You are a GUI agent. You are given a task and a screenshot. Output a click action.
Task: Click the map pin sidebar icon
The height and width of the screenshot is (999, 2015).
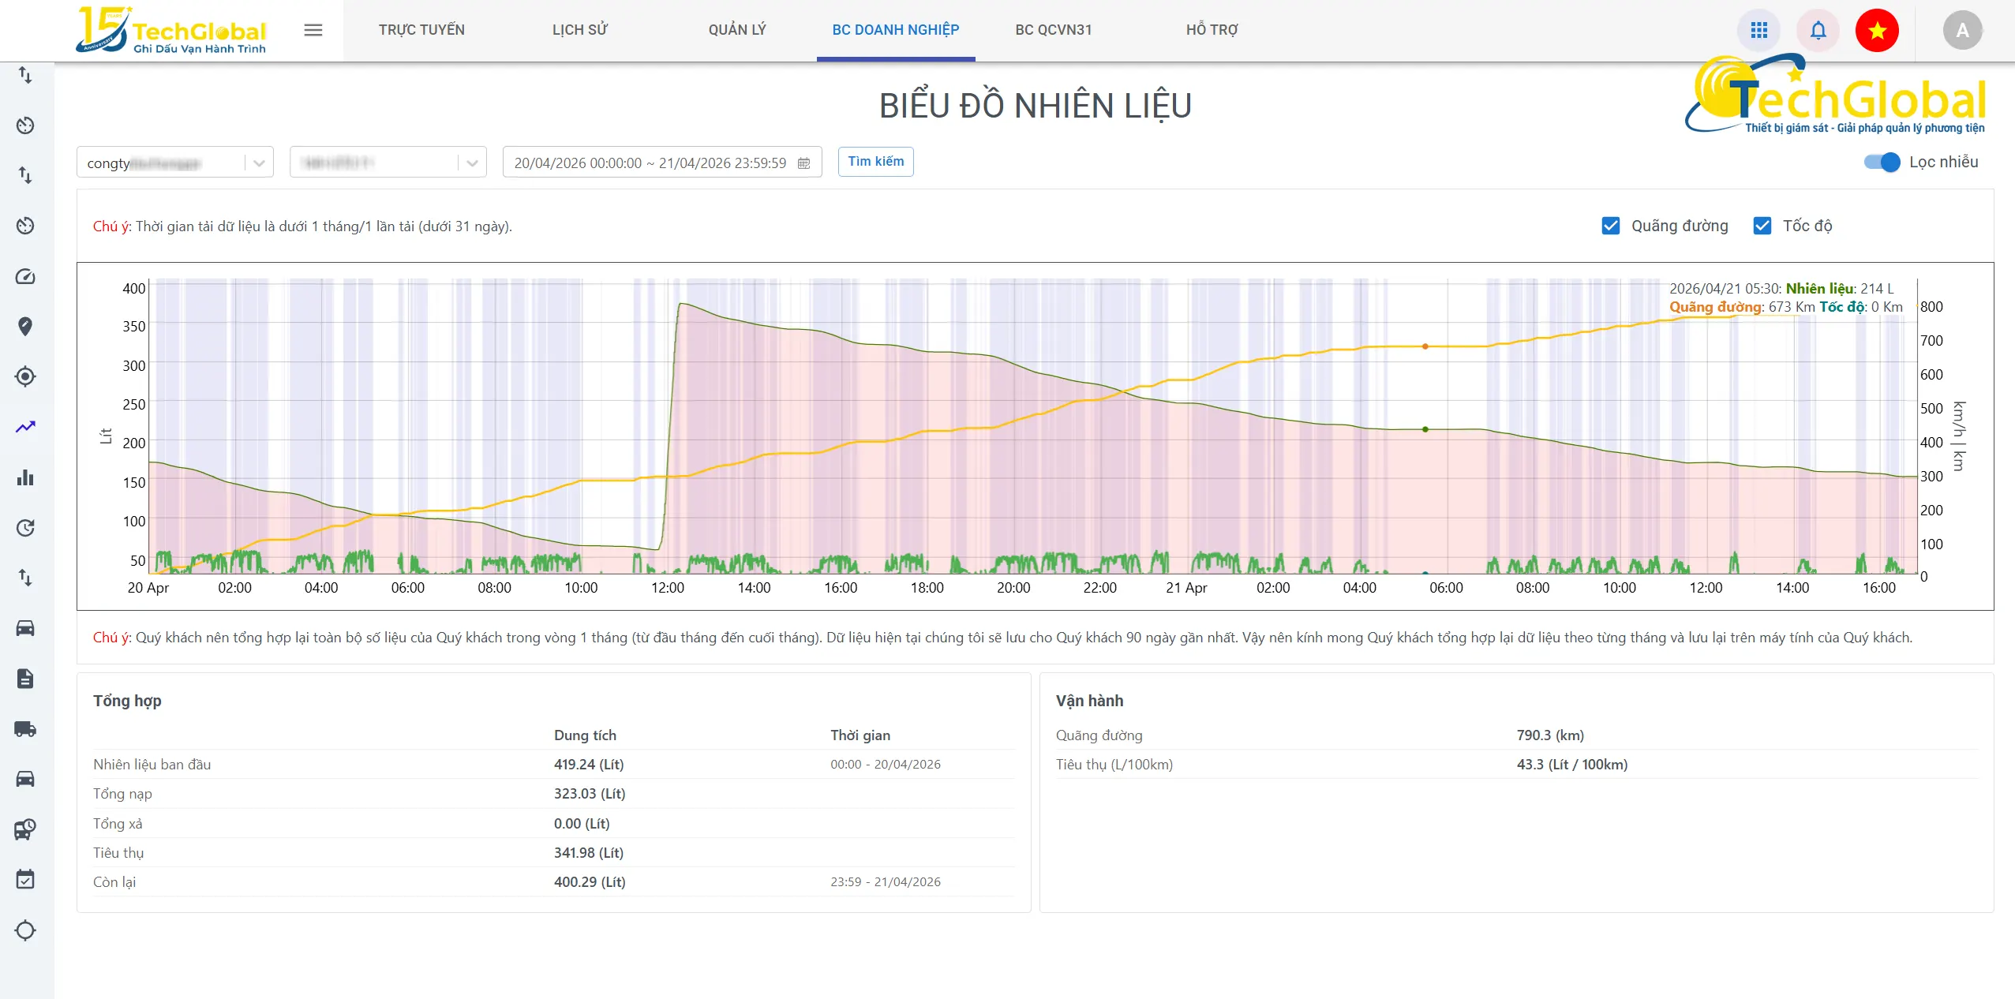pos(25,326)
